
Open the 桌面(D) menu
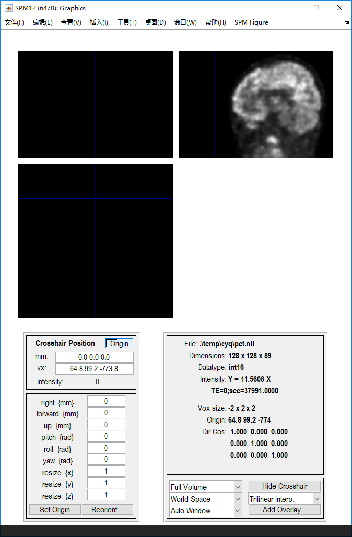tap(155, 22)
